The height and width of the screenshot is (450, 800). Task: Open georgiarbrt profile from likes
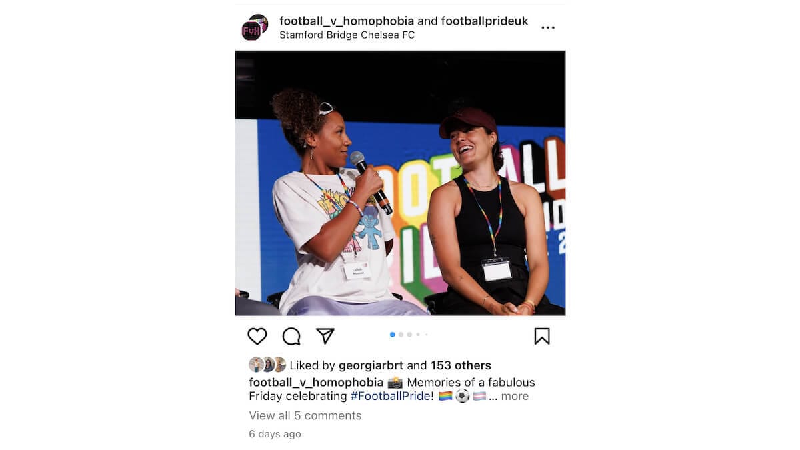click(x=371, y=365)
